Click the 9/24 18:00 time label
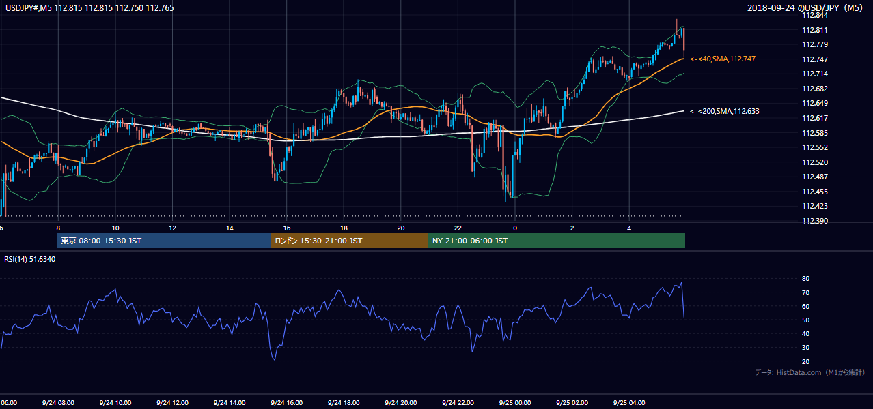The height and width of the screenshot is (409, 873). coord(343,402)
